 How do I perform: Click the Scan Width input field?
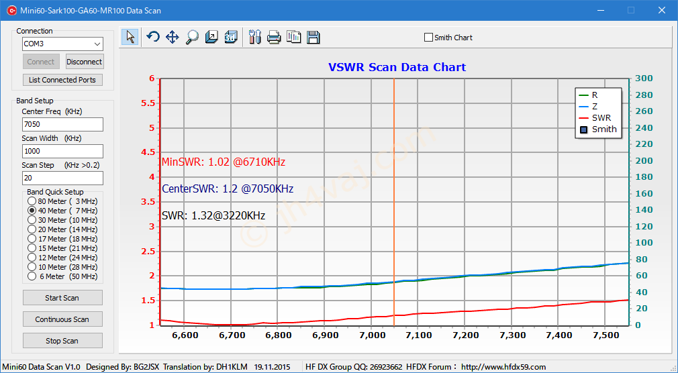(x=62, y=151)
